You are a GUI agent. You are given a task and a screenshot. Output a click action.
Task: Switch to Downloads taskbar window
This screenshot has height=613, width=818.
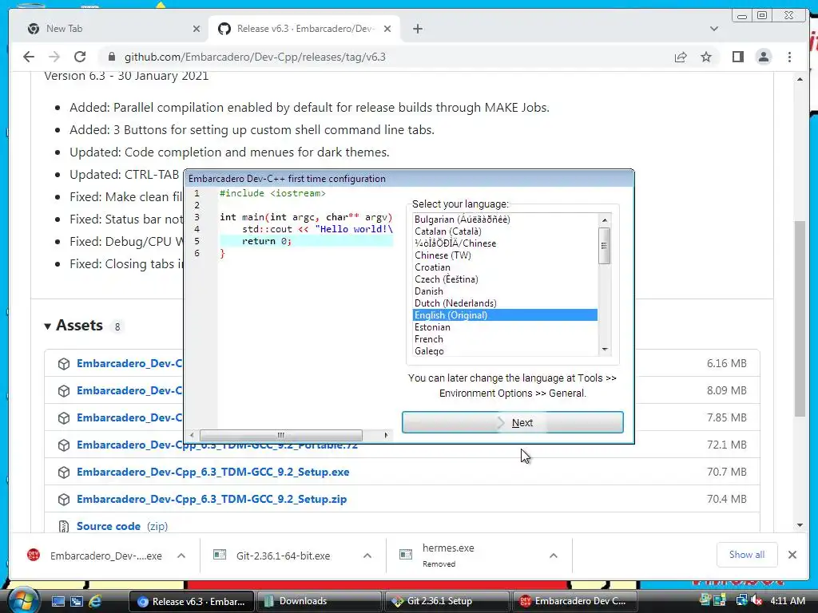(318, 601)
